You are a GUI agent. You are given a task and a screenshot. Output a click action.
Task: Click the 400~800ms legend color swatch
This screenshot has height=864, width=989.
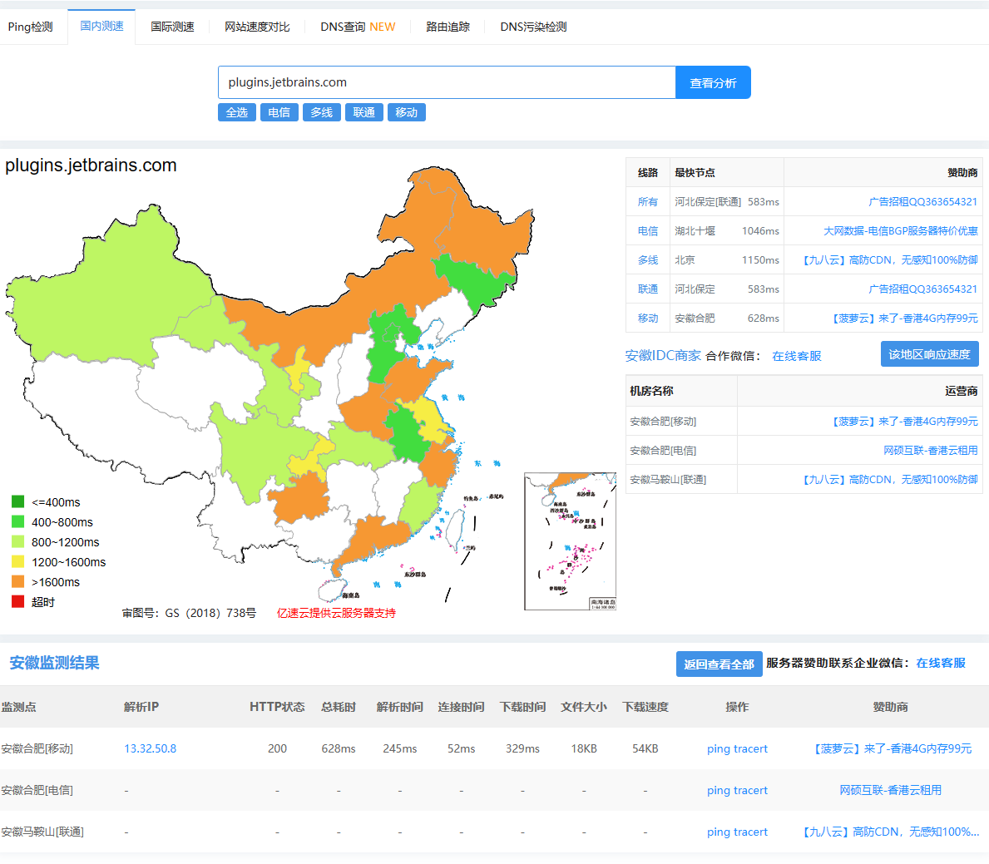[17, 521]
